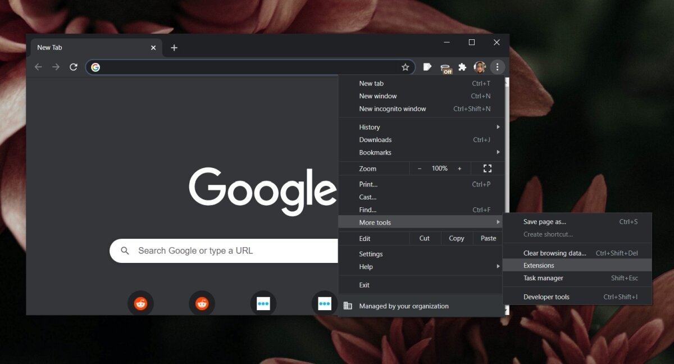674x364 pixels.
Task: Open the user profile avatar
Action: pos(480,67)
